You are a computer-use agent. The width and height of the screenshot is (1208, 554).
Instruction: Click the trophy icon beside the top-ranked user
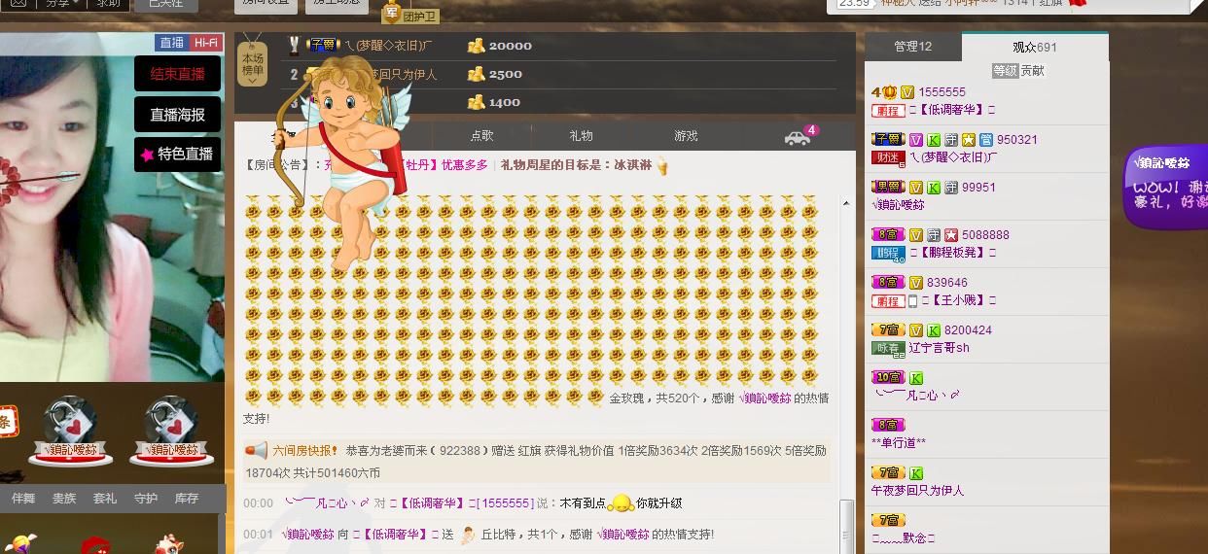point(294,45)
